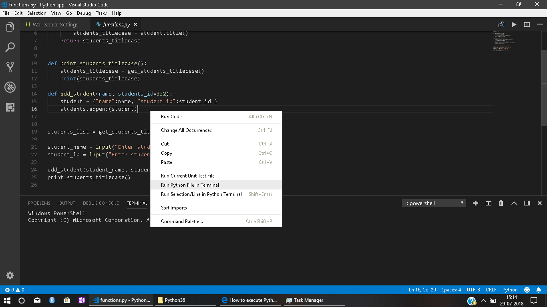The image size is (547, 307).
Task: Open the Source Control view
Action: [10, 67]
